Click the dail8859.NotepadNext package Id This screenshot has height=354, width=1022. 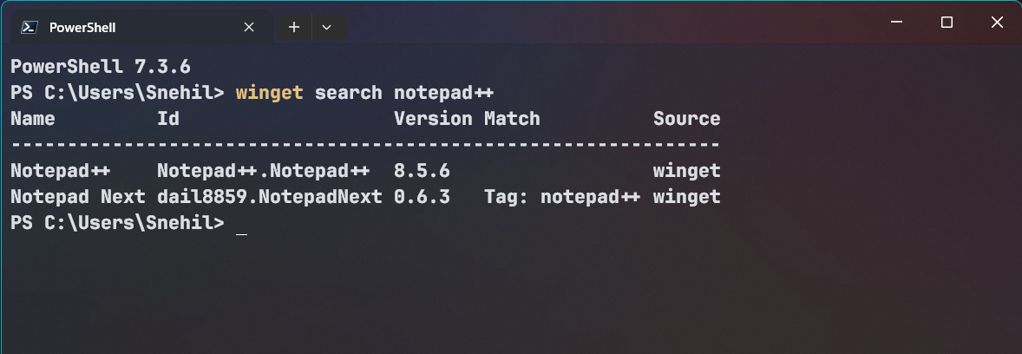click(x=269, y=197)
